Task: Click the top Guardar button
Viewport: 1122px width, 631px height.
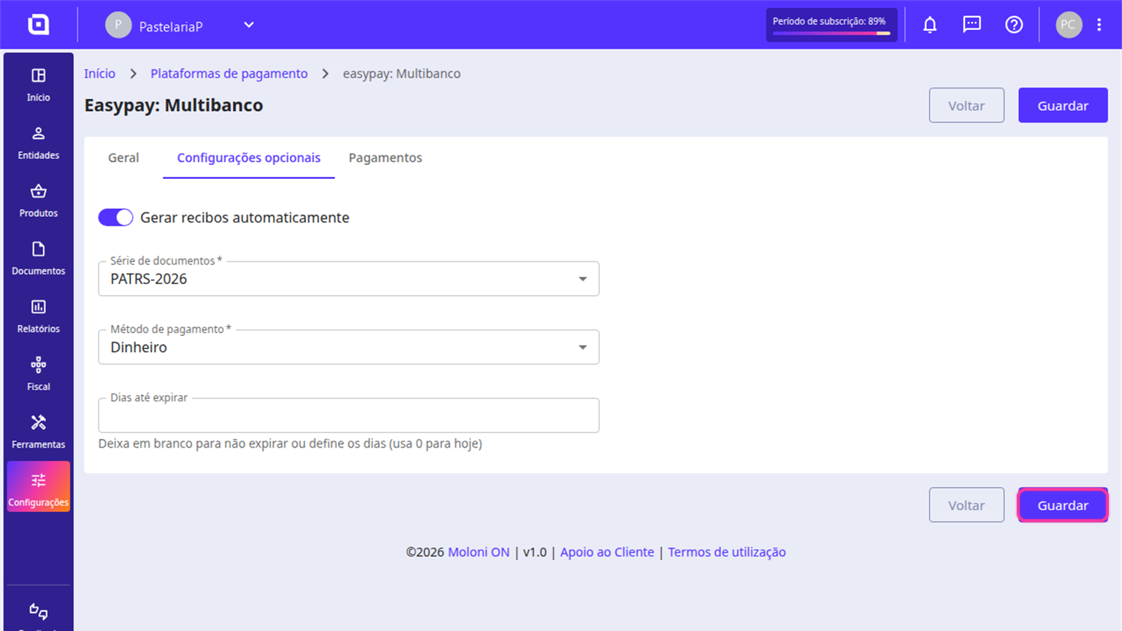Action: tap(1063, 106)
